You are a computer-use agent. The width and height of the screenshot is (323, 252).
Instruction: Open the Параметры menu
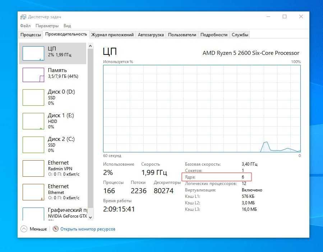[x=47, y=26]
